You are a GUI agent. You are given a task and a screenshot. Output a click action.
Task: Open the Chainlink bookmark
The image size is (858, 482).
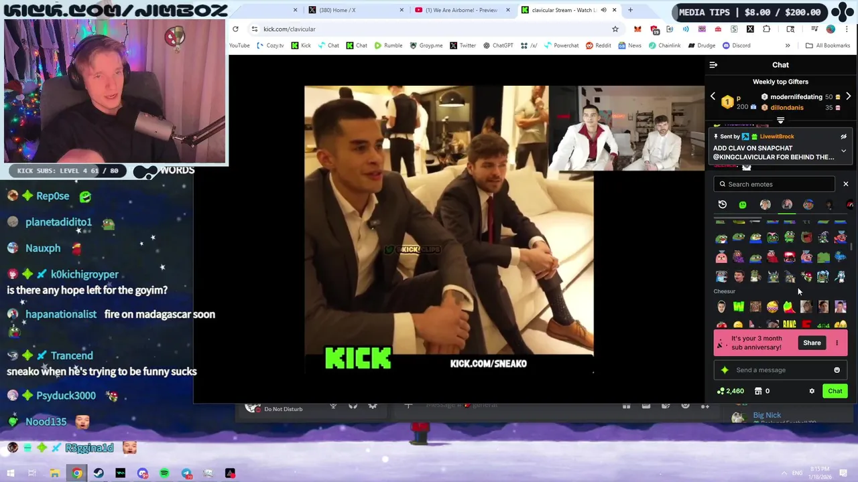click(664, 46)
